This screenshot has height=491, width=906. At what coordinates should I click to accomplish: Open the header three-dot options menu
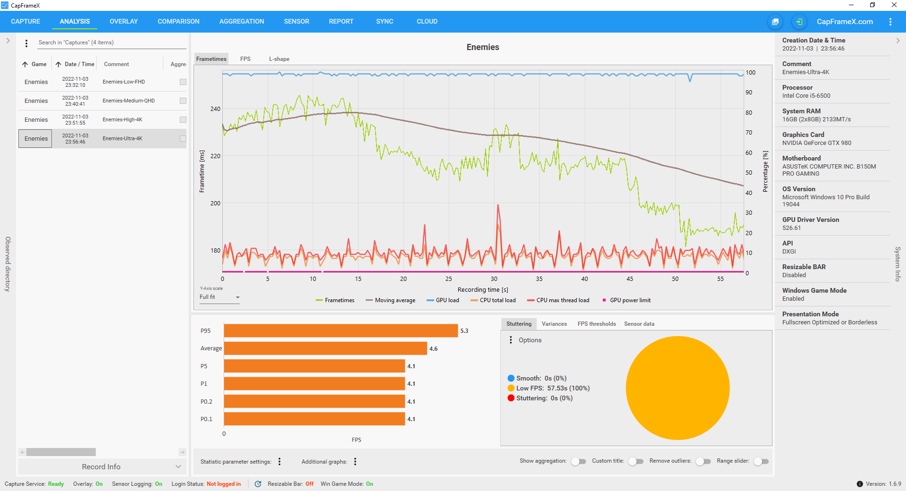890,22
